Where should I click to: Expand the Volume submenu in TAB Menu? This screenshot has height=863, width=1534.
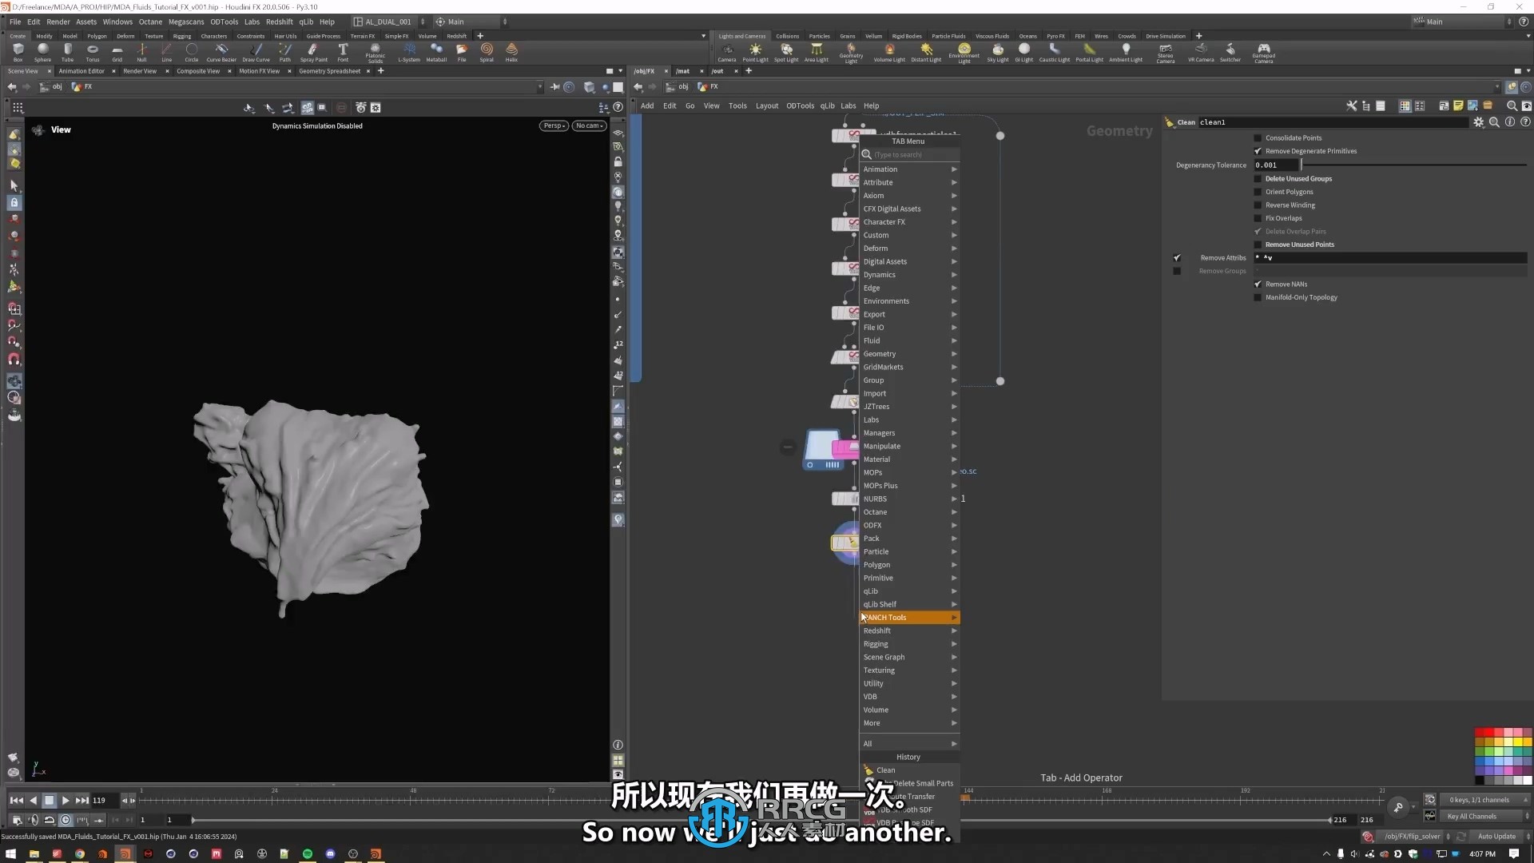pyautogui.click(x=909, y=710)
